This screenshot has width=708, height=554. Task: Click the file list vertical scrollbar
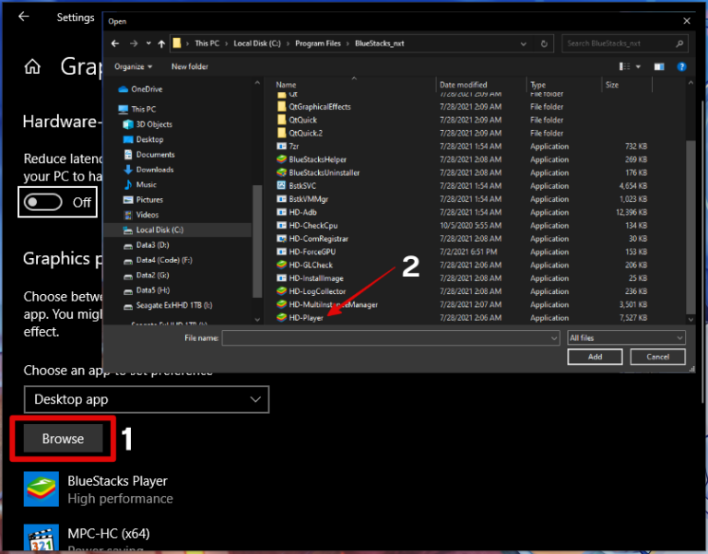[690, 226]
